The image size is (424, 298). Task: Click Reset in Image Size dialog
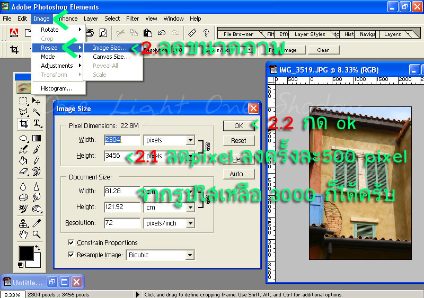[x=239, y=140]
